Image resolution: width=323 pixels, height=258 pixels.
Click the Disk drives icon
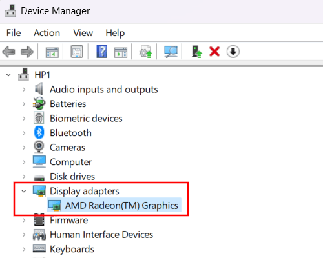tap(39, 177)
